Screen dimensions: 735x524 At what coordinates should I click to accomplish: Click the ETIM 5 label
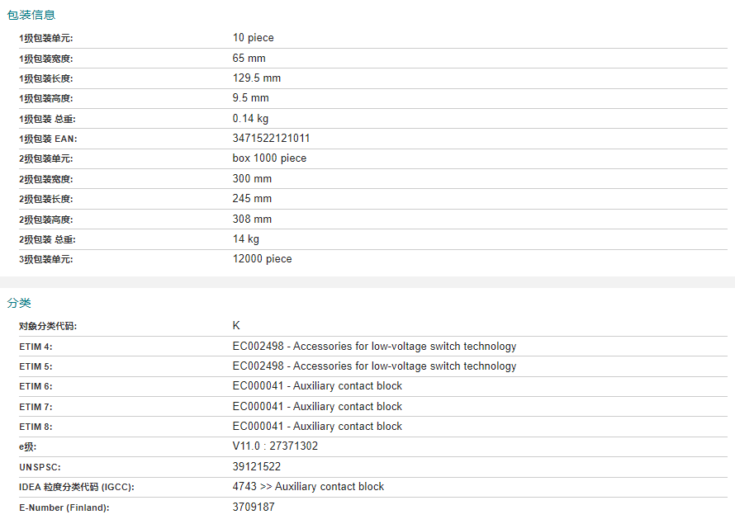[x=36, y=366]
